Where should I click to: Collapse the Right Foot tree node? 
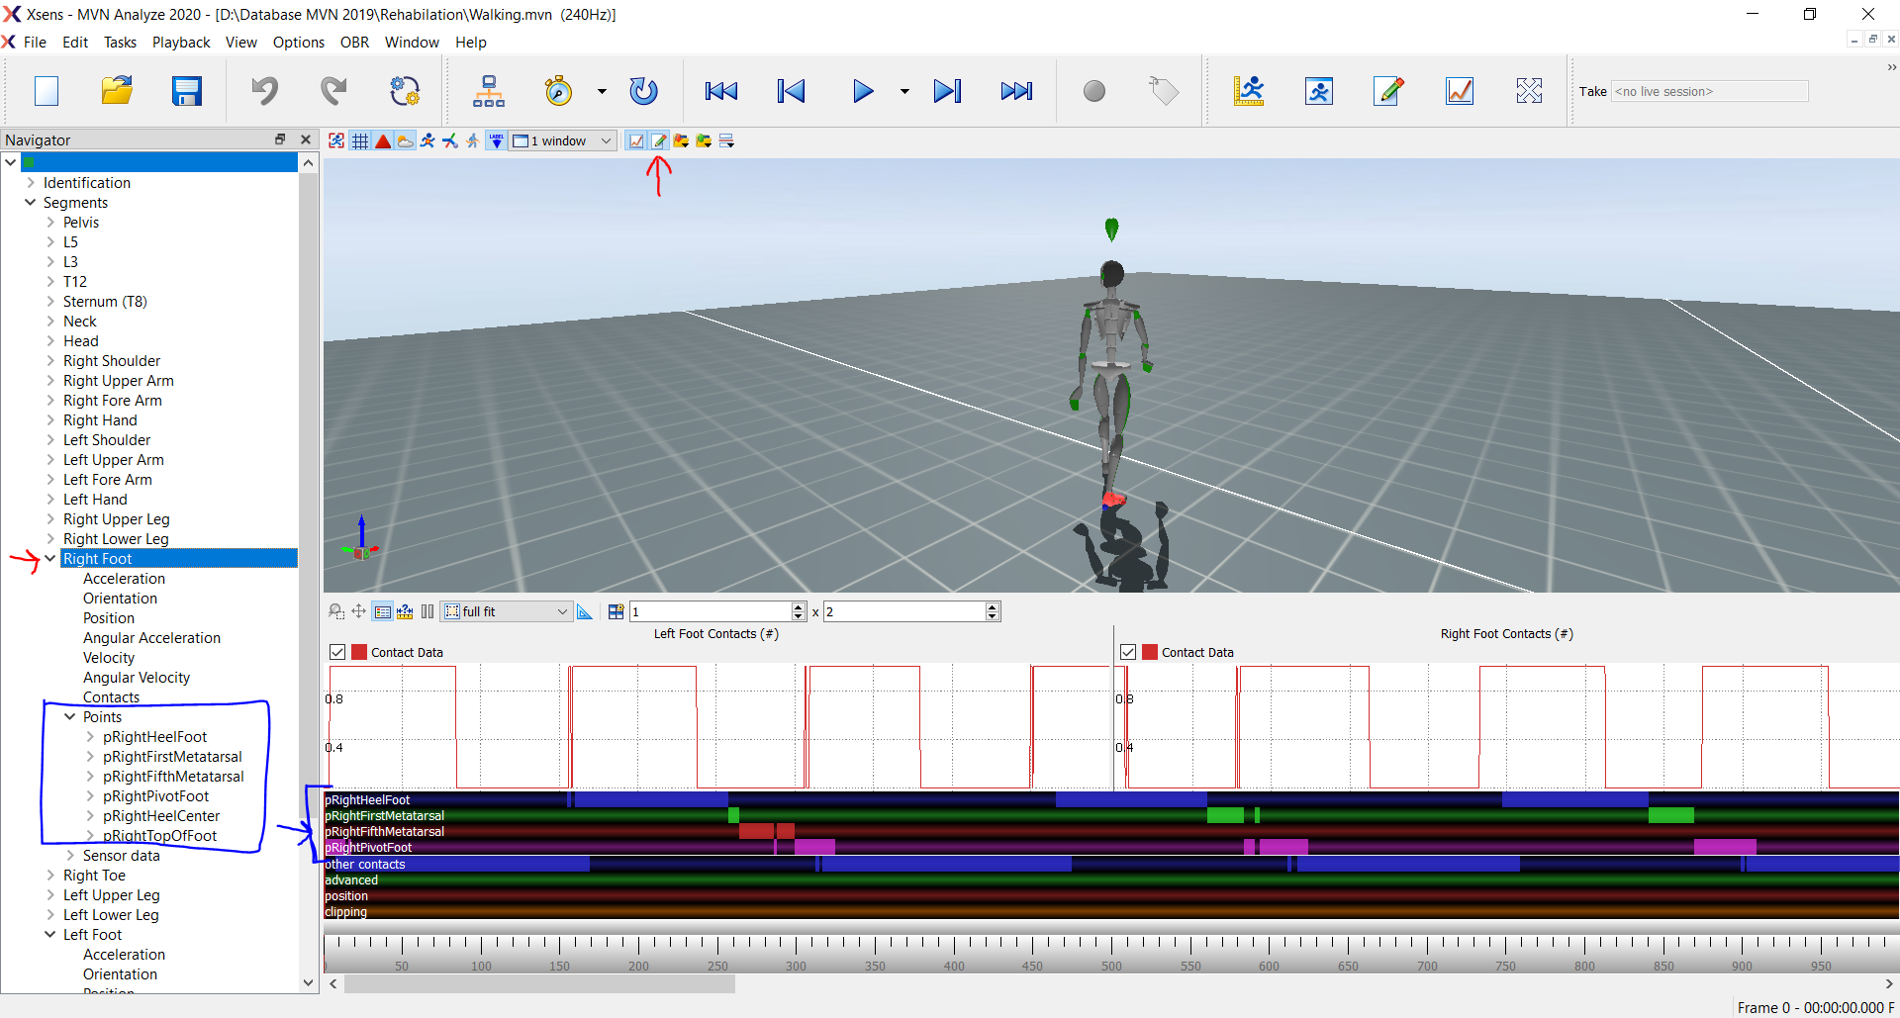point(50,558)
